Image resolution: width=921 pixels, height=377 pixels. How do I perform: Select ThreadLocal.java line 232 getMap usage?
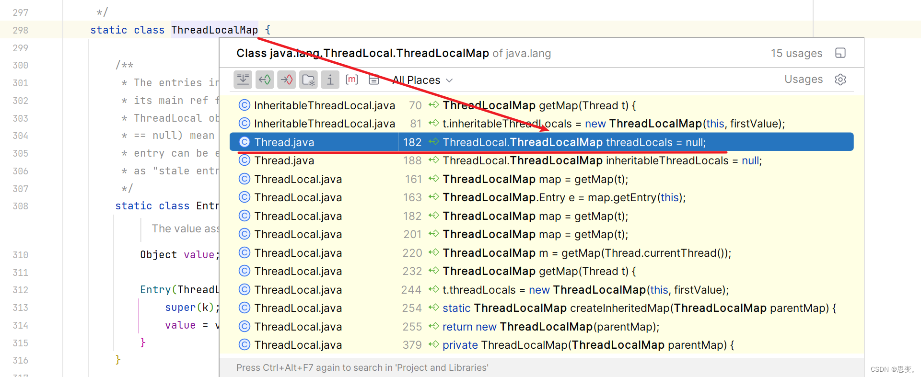[542, 271]
